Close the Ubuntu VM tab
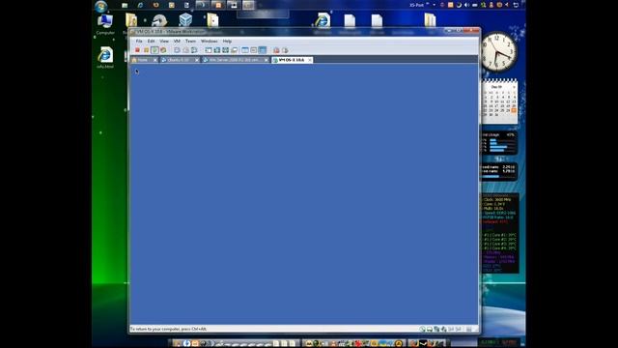The width and height of the screenshot is (618, 348). [197, 60]
